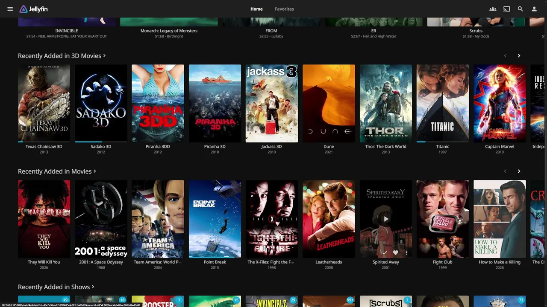Viewport: 547px width, 307px height.
Task: Open the Point Break poster
Action: [x=215, y=219]
